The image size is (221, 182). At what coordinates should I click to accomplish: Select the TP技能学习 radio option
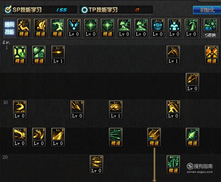coord(84,10)
